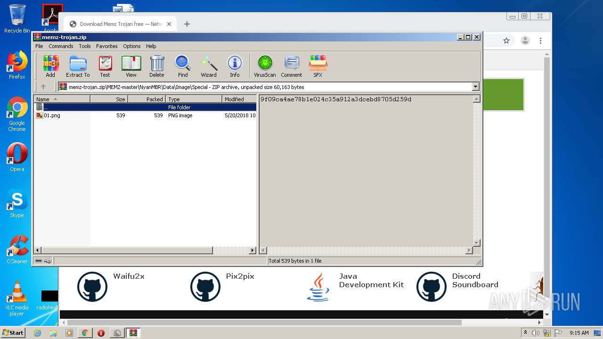Open Discord Soundboard link
The image size is (603, 339).
point(475,281)
